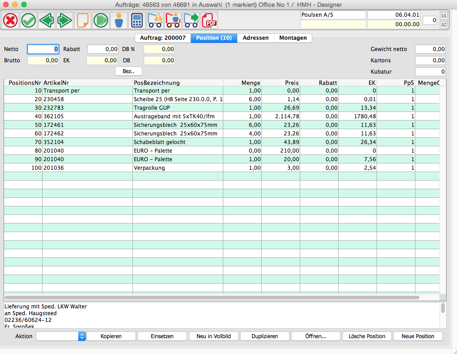
Task: Click the green checkmark confirm icon
Action: 28,20
